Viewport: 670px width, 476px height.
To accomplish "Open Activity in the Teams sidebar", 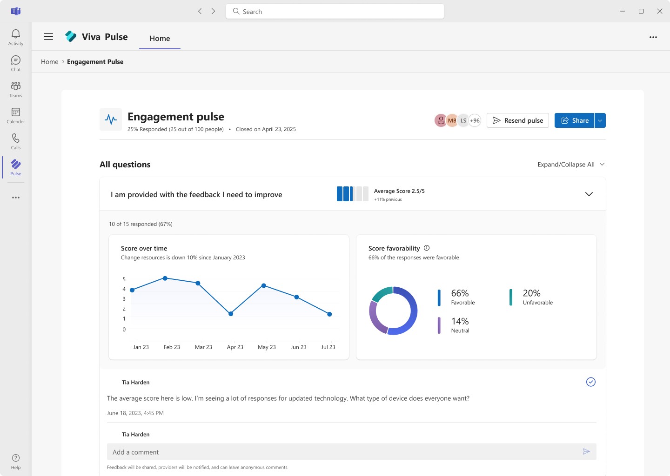I will click(x=16, y=38).
